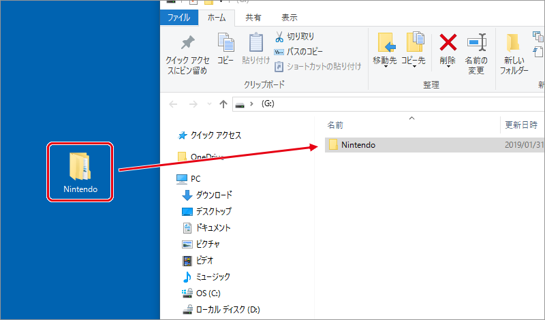The width and height of the screenshot is (545, 320).
Task: Open Documents (ドキュメント) in navigation pane
Action: tap(206, 228)
